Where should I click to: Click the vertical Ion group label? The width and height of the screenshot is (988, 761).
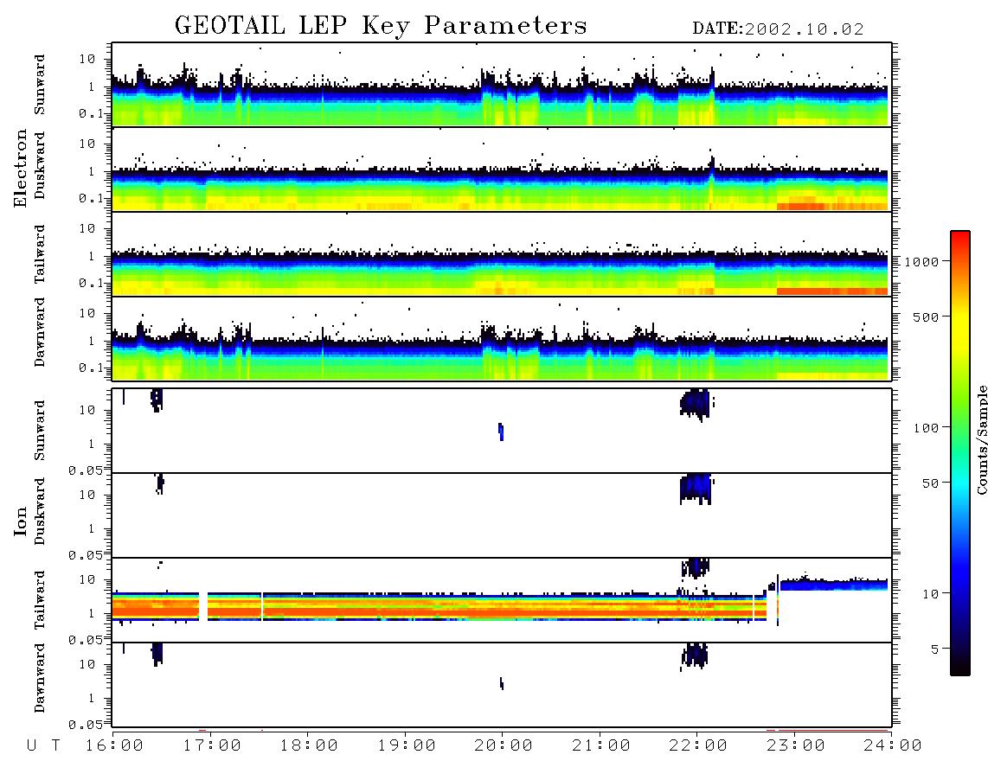(21, 521)
